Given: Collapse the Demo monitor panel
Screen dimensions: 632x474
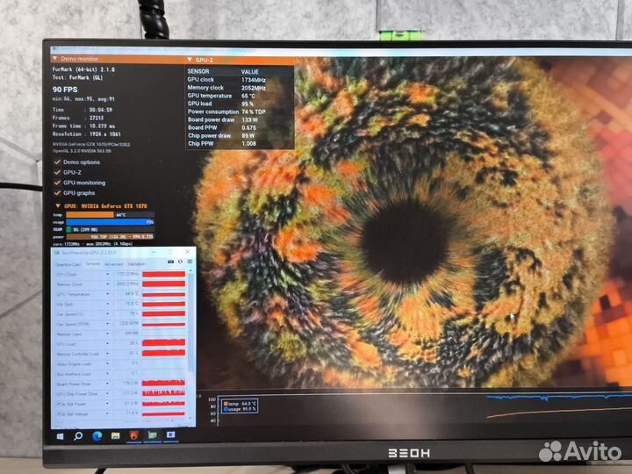Looking at the screenshot, I should 55,59.
